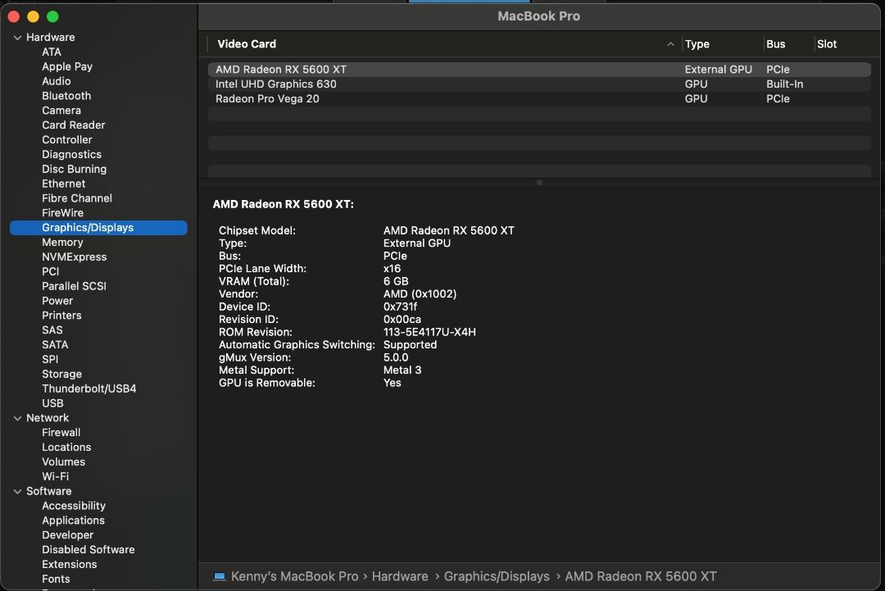Image resolution: width=885 pixels, height=591 pixels.
Task: Open Thunderbolt/USB4 information
Action: click(89, 389)
